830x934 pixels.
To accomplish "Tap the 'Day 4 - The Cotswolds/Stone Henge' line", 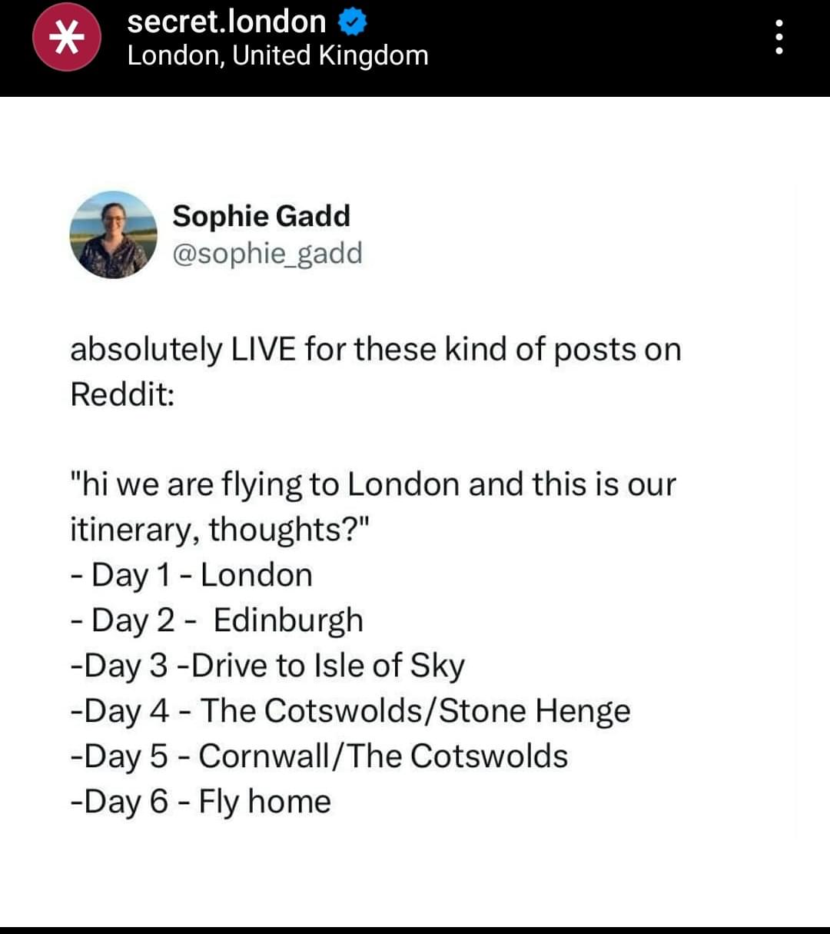I will pos(350,712).
